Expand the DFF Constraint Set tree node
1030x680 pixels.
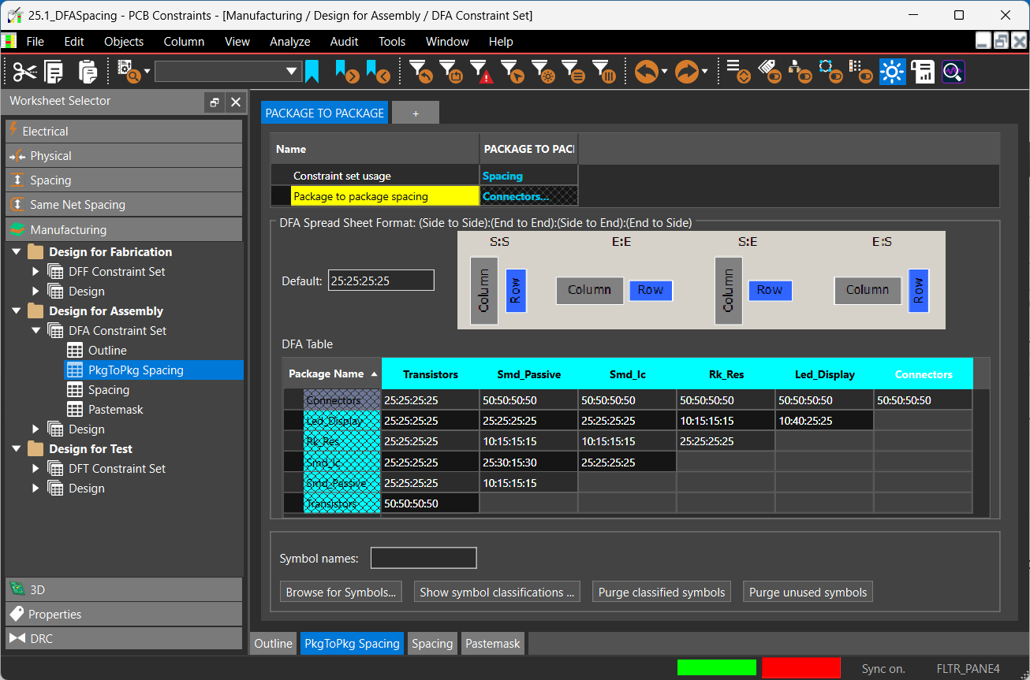35,272
